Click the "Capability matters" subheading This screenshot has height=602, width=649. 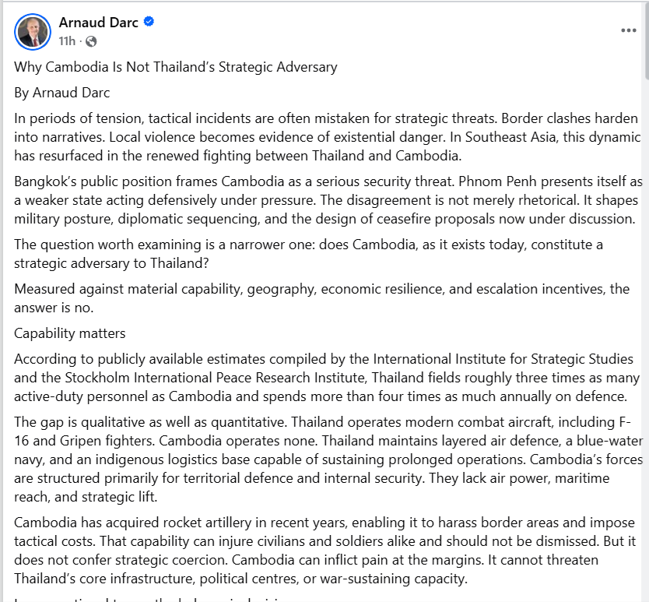70,333
